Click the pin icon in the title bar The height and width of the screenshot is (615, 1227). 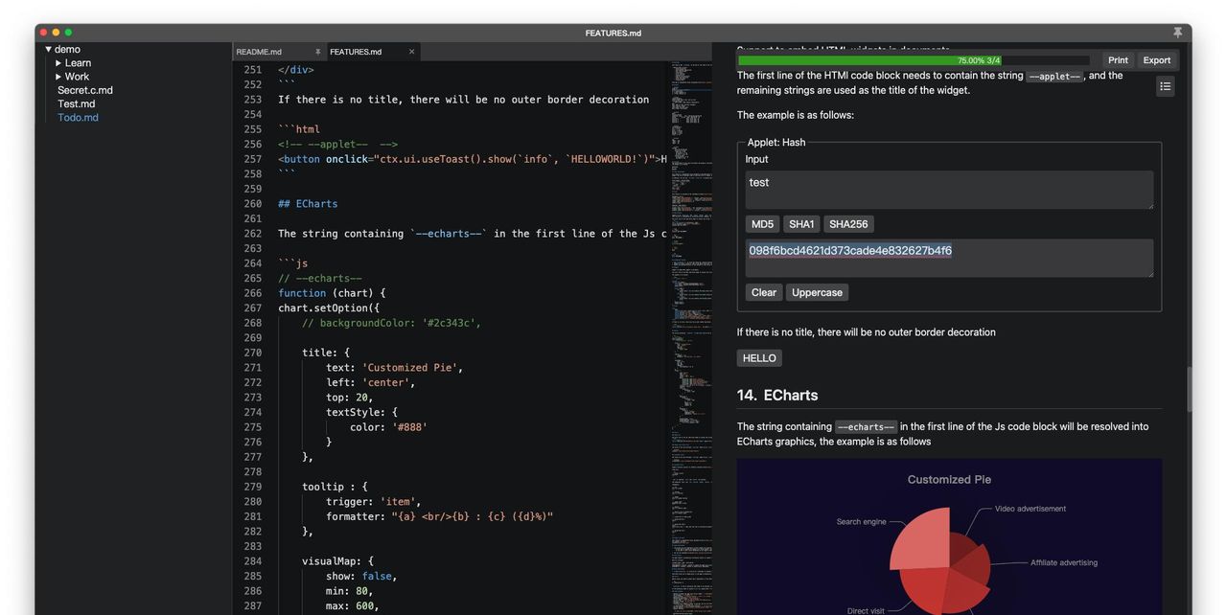click(1177, 33)
